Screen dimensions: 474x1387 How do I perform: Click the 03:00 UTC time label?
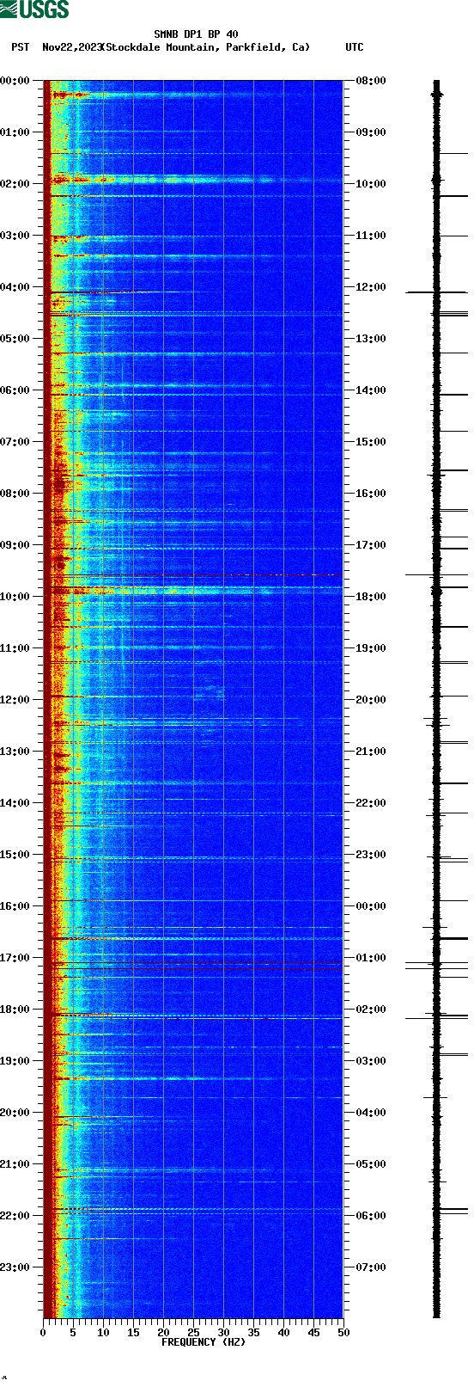point(371,1061)
